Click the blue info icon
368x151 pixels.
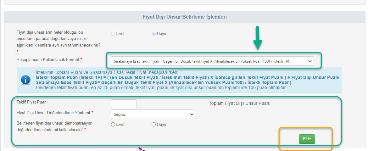[x=25, y=80]
